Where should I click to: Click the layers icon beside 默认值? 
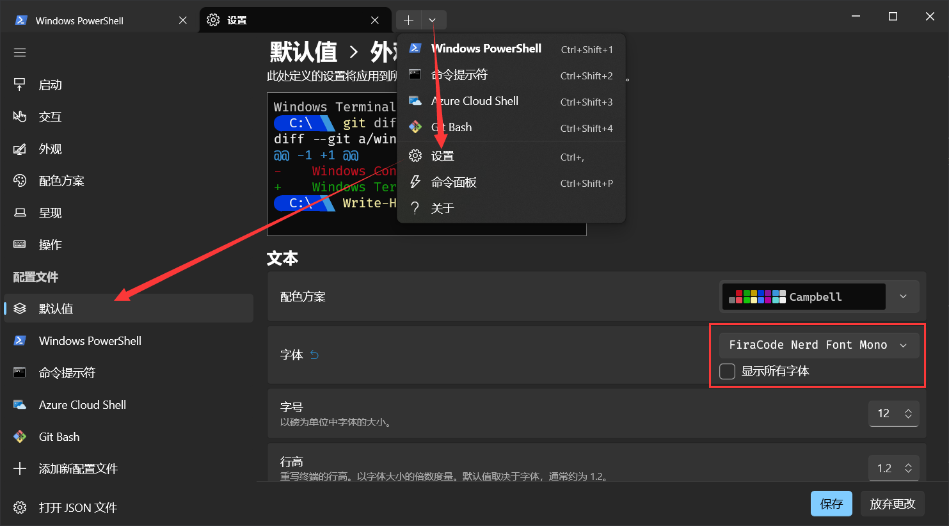pyautogui.click(x=20, y=308)
